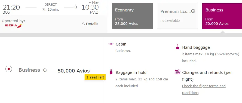Click the Cabin airplane icon
The width and height of the screenshot is (242, 103).
111,44
